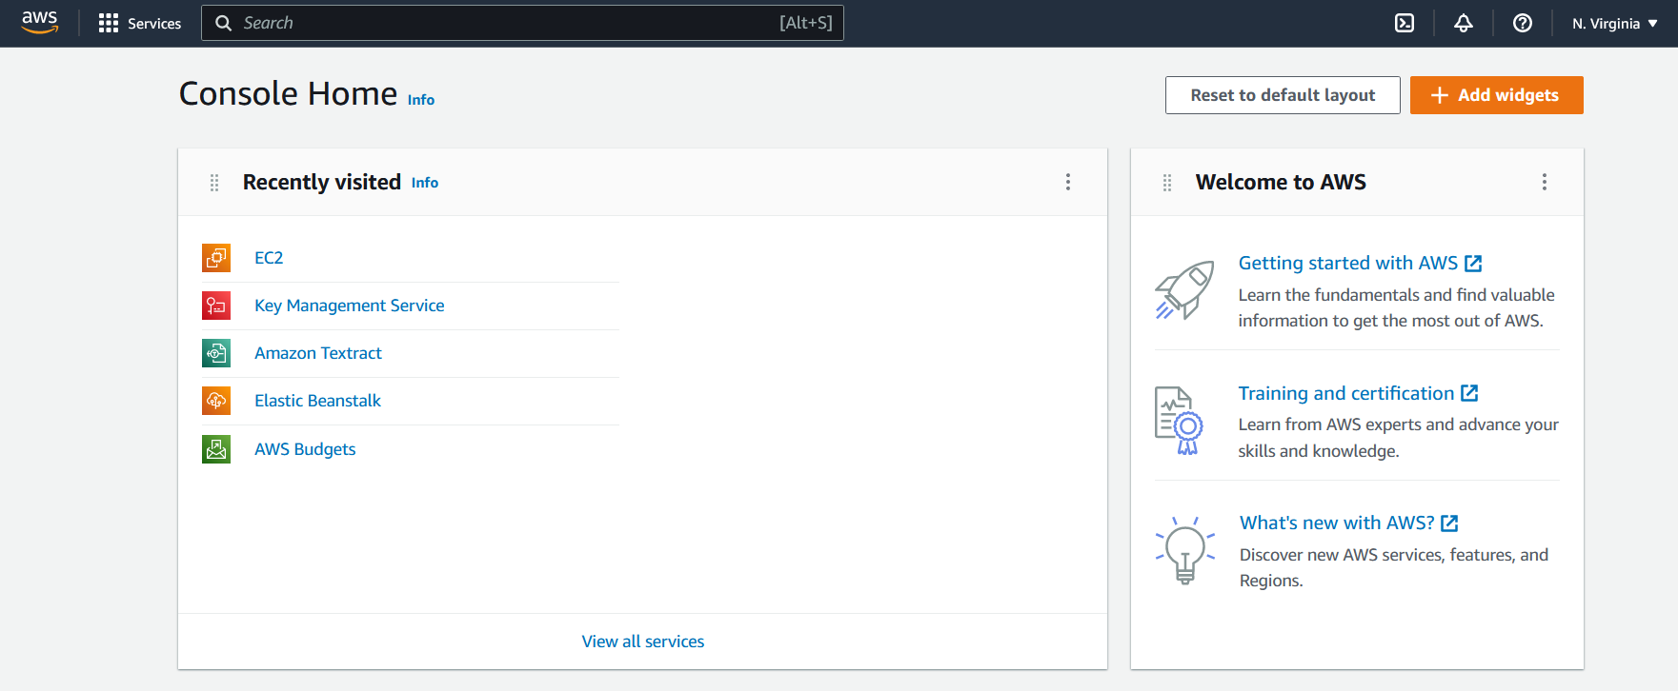Click inside the search bar
Screen dimensions: 1678x691
pyautogui.click(x=522, y=22)
